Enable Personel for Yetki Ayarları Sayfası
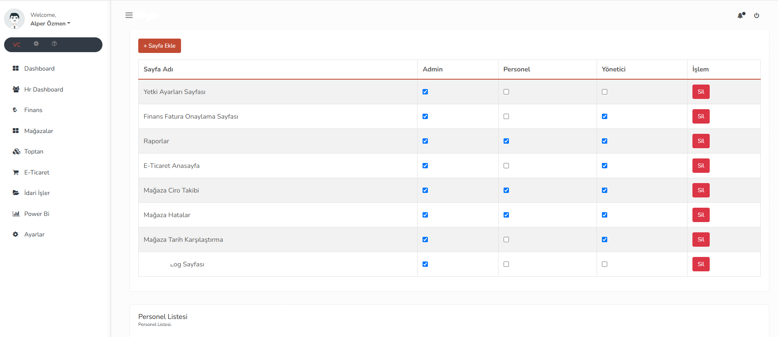Image resolution: width=778 pixels, height=337 pixels. tap(506, 92)
